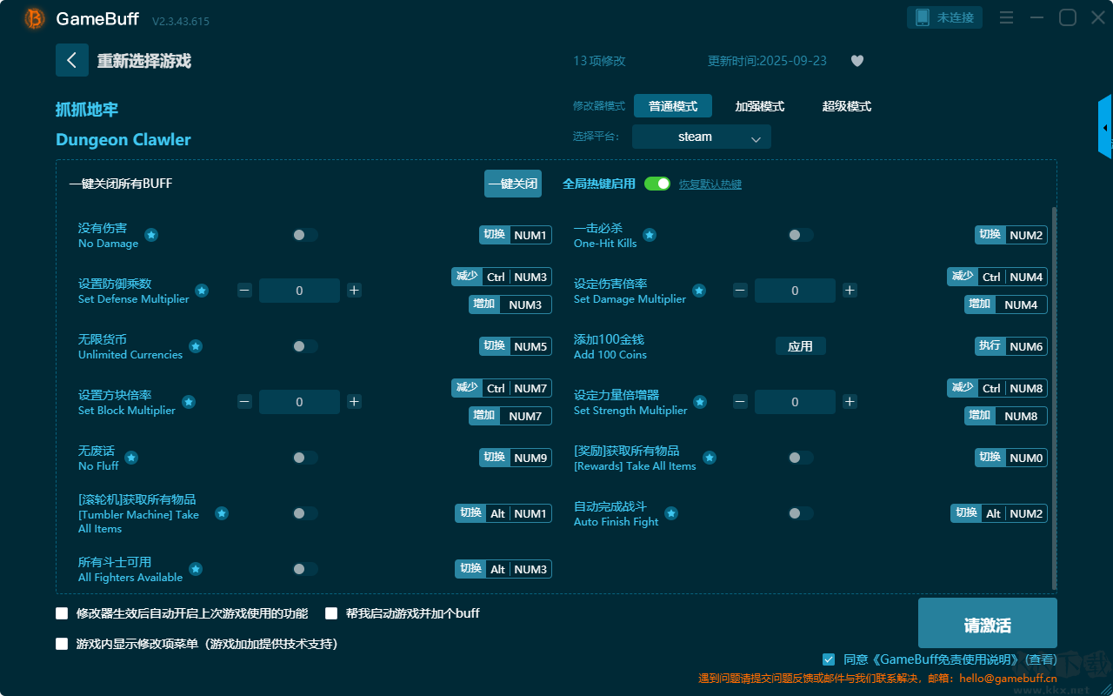1113x696 pixels.
Task: Click Set Defense Multiplier value field
Action: (299, 291)
